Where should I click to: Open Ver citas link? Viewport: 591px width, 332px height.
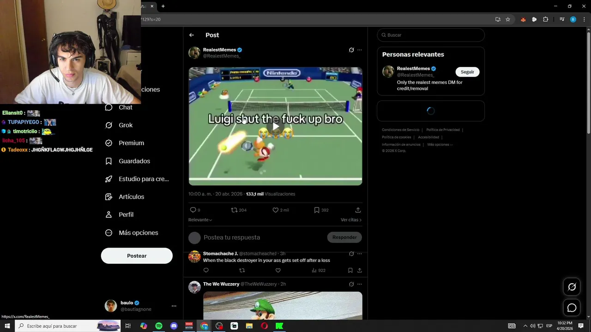click(351, 220)
